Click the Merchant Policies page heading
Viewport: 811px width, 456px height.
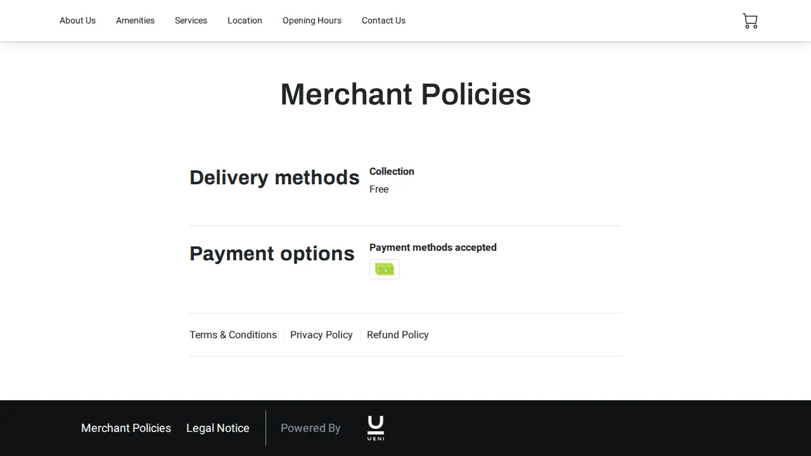click(x=405, y=94)
